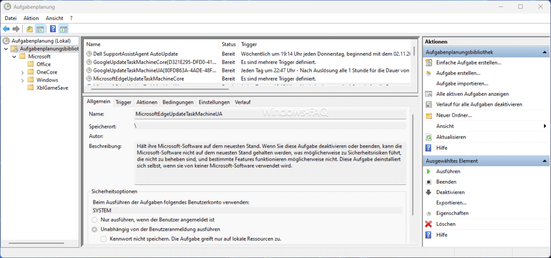Switch to the Einstellungen tab
551x258 pixels.
[214, 102]
